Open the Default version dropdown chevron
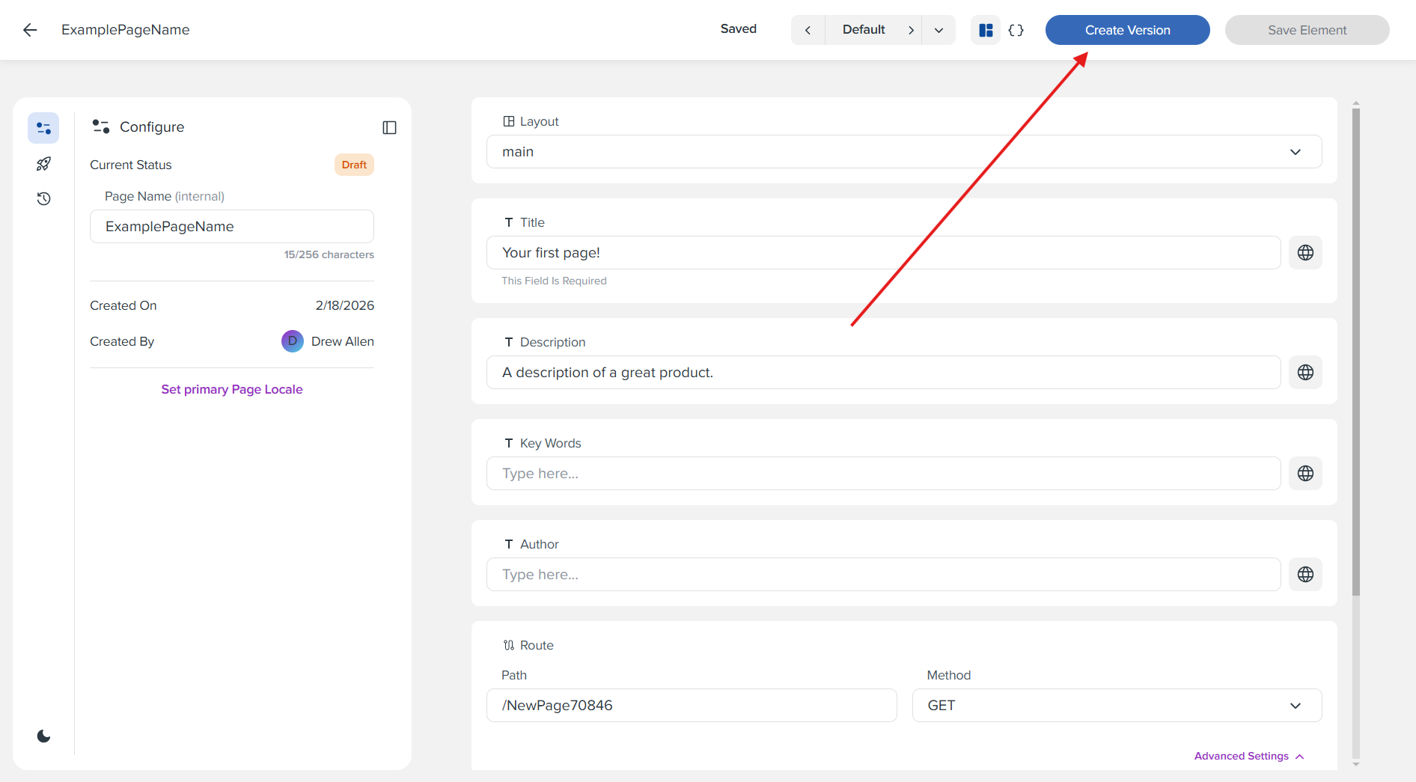The image size is (1416, 782). pyautogui.click(x=939, y=30)
